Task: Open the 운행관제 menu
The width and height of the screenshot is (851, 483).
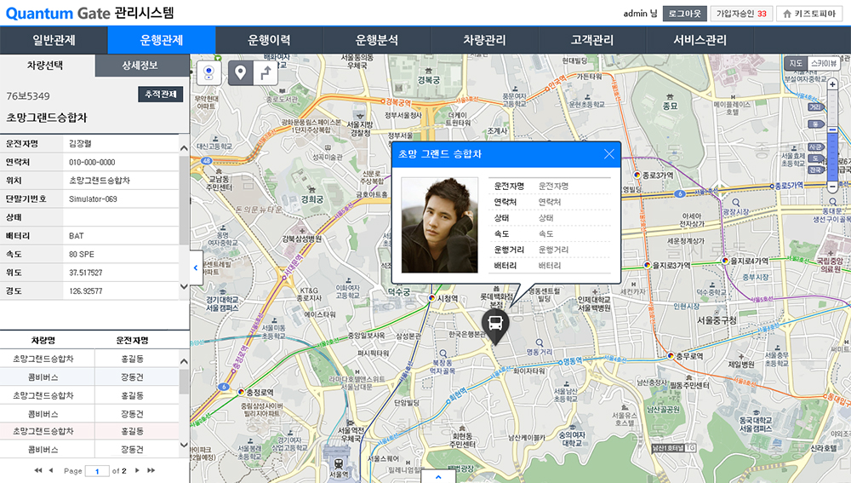Action: [162, 40]
